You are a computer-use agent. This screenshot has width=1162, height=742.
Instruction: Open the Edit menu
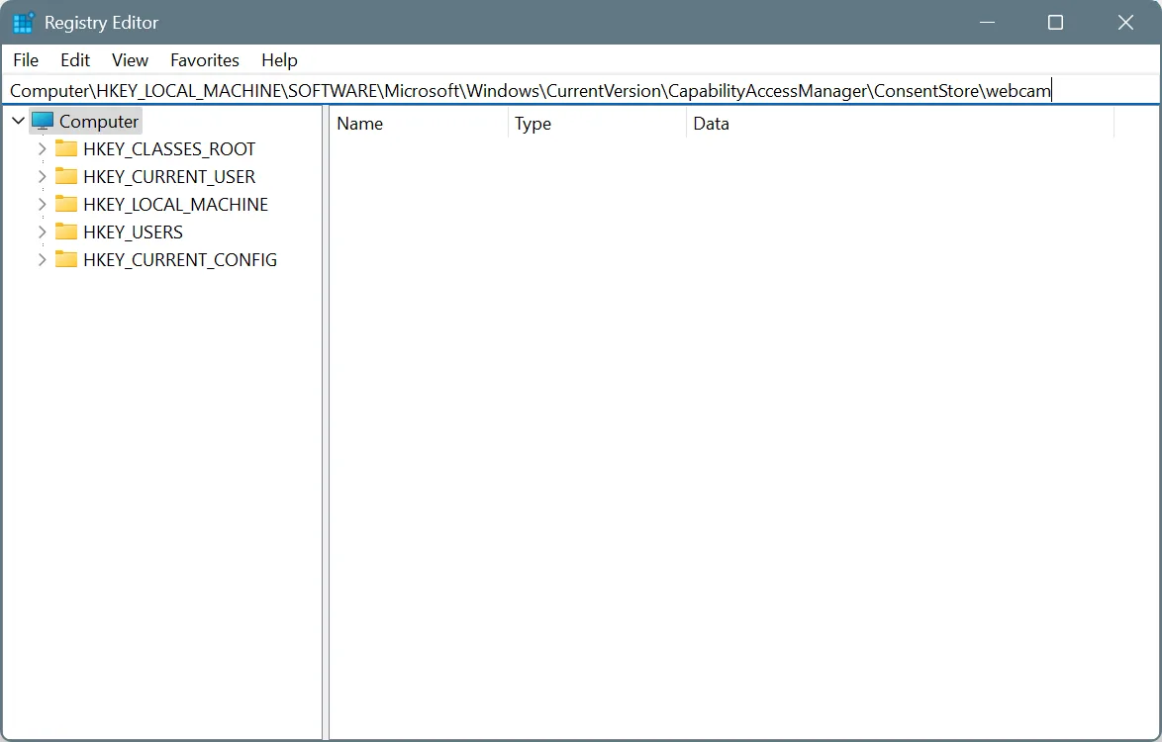[x=75, y=60]
